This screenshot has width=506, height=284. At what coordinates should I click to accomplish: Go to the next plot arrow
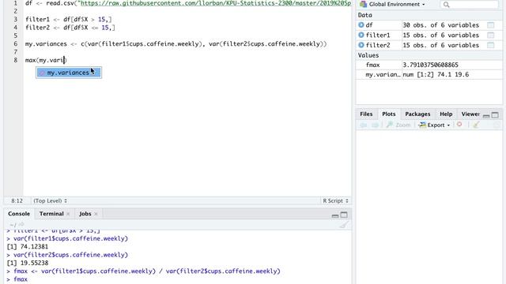click(x=375, y=125)
